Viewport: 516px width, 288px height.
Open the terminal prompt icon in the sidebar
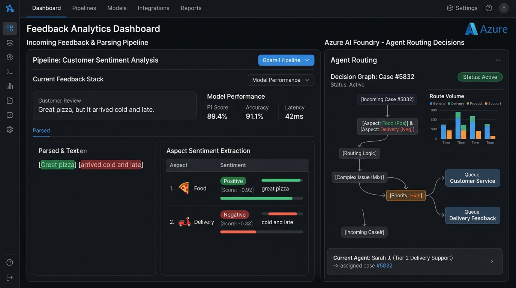pyautogui.click(x=10, y=72)
